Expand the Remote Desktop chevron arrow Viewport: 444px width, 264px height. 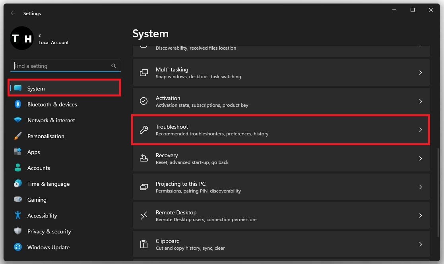[x=421, y=216]
